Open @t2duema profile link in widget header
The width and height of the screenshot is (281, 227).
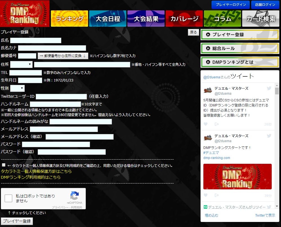pyautogui.click(x=212, y=77)
